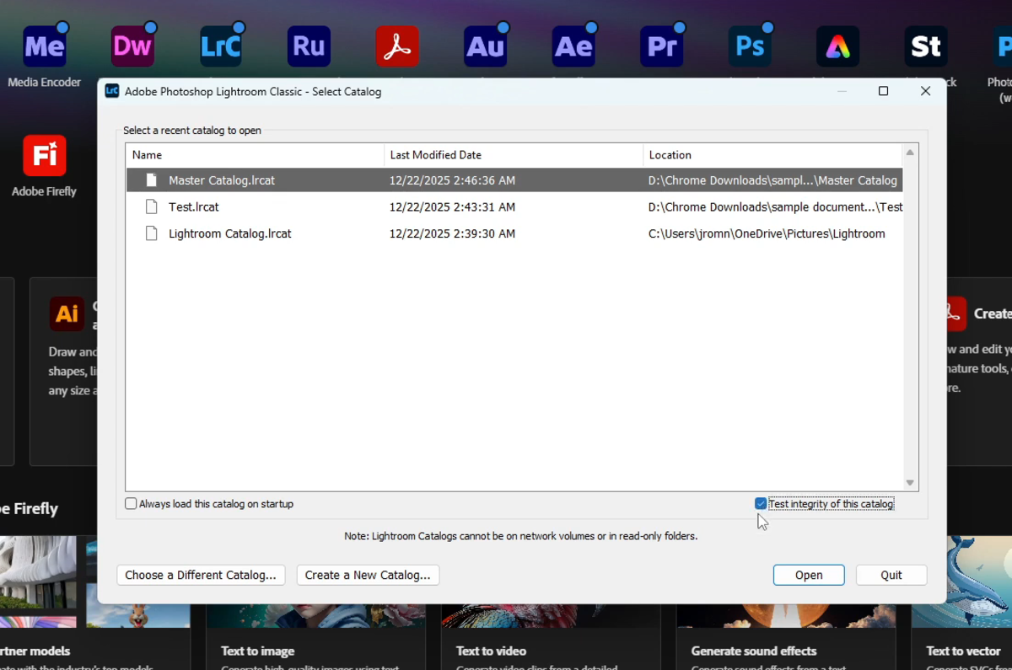This screenshot has width=1012, height=670.
Task: Launch the Adobe Acrobat app icon
Action: click(397, 46)
